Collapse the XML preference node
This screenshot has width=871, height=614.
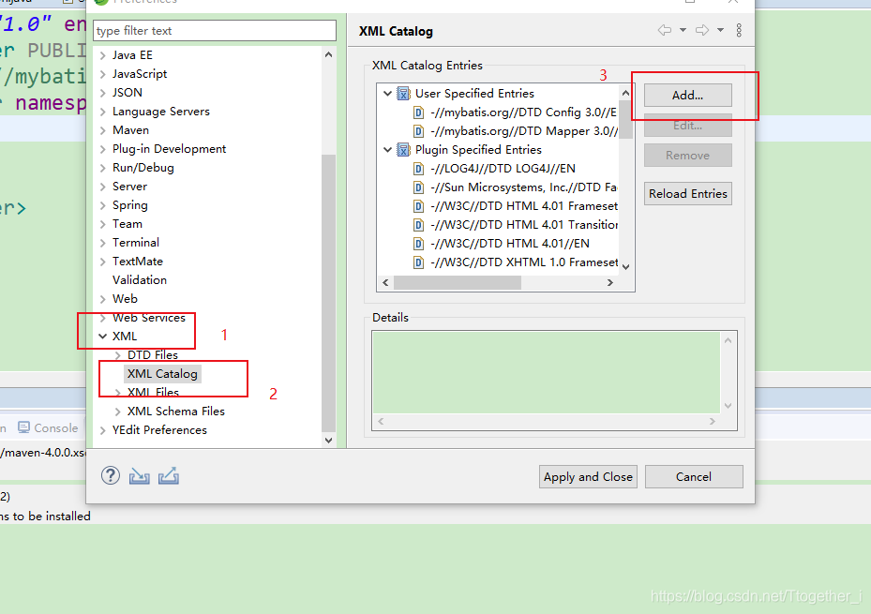pyautogui.click(x=103, y=337)
